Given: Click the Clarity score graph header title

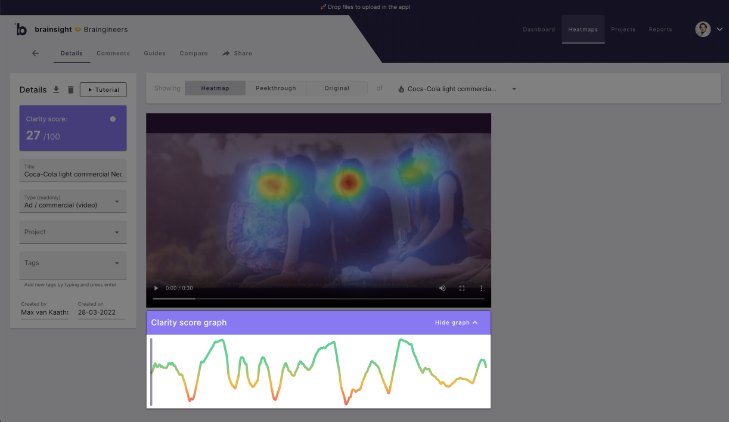Looking at the screenshot, I should (x=189, y=322).
